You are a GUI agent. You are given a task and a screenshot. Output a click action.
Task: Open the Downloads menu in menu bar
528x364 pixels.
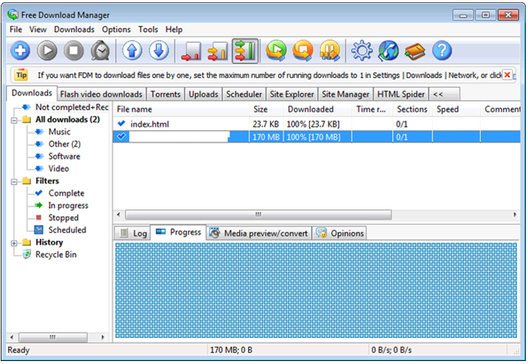[74, 29]
